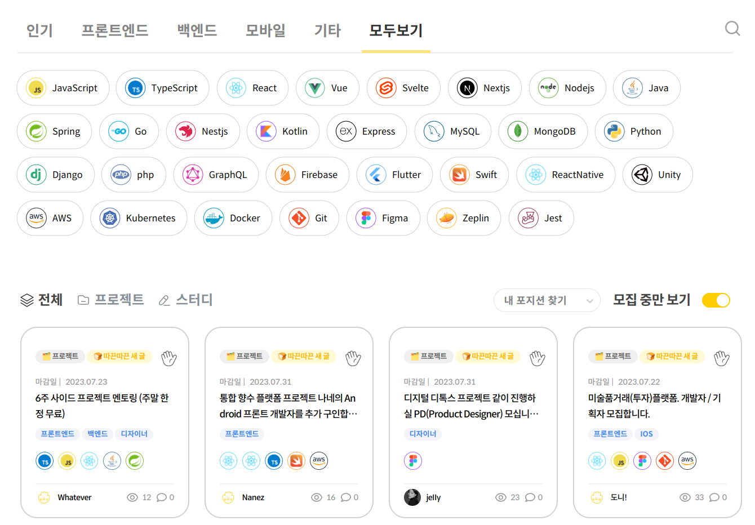The height and width of the screenshot is (525, 755).
Task: Select the AWS filter chip
Action: (x=50, y=218)
